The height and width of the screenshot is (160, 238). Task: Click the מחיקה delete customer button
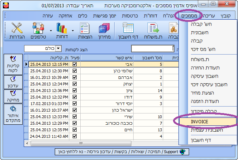(x=13, y=96)
